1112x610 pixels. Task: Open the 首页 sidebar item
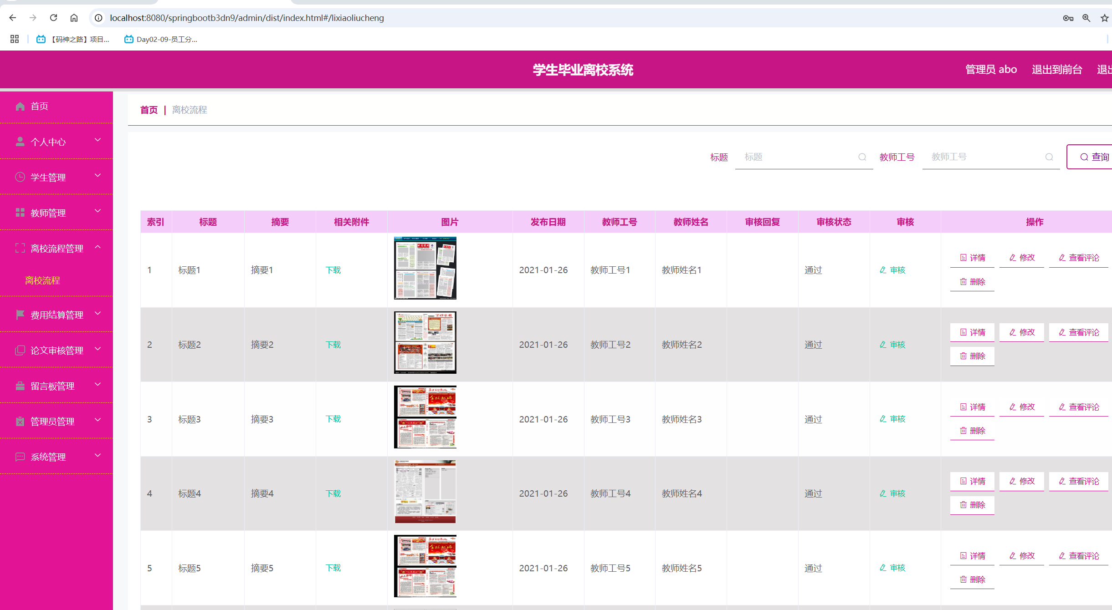[x=39, y=106]
